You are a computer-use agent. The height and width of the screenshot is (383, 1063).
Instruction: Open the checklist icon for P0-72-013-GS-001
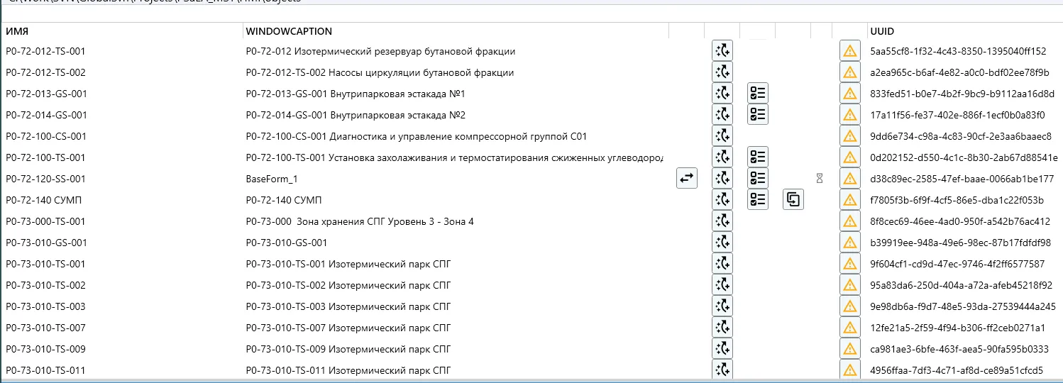coord(758,94)
